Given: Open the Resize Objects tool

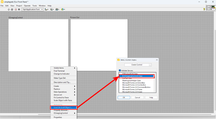Looking at the screenshot, I should [x=57, y=10].
